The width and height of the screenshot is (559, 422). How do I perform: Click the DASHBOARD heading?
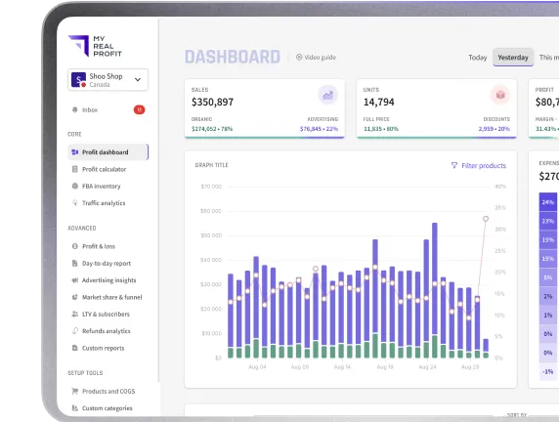(x=233, y=57)
